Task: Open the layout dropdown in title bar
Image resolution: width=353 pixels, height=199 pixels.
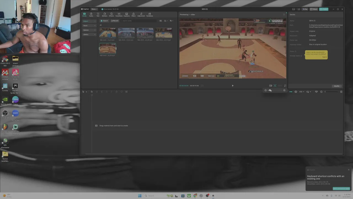Action: [x=294, y=9]
